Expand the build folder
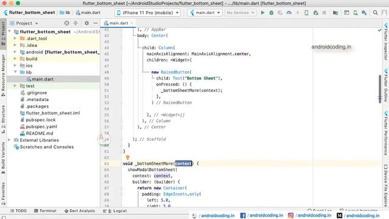389x219 pixels. coord(15,58)
